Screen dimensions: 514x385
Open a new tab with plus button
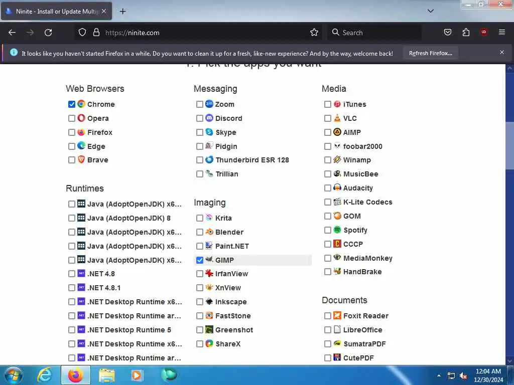click(122, 11)
